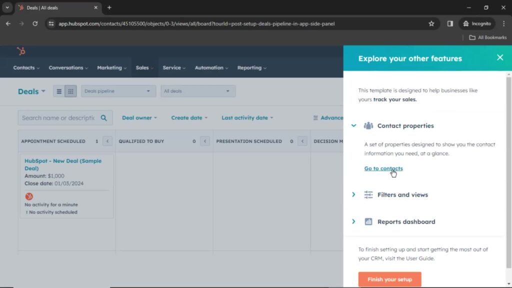
Task: Click the Incognito indicator
Action: click(477, 23)
